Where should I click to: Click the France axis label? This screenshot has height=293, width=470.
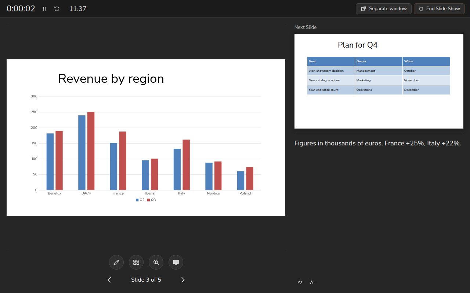118,193
